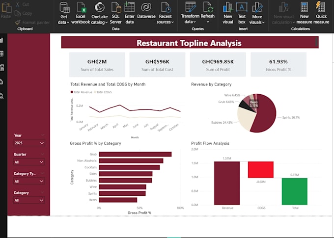Click Total Revenue and Total COGS title
Viewport: 334px width, 238px height.
108,84
